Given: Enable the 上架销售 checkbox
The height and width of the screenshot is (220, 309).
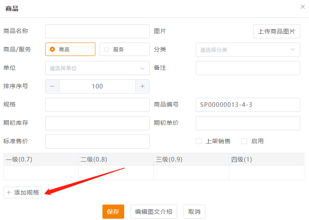Looking at the screenshot, I should 199,141.
